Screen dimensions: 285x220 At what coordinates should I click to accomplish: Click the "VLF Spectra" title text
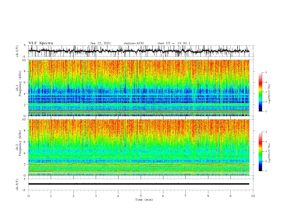click(41, 43)
